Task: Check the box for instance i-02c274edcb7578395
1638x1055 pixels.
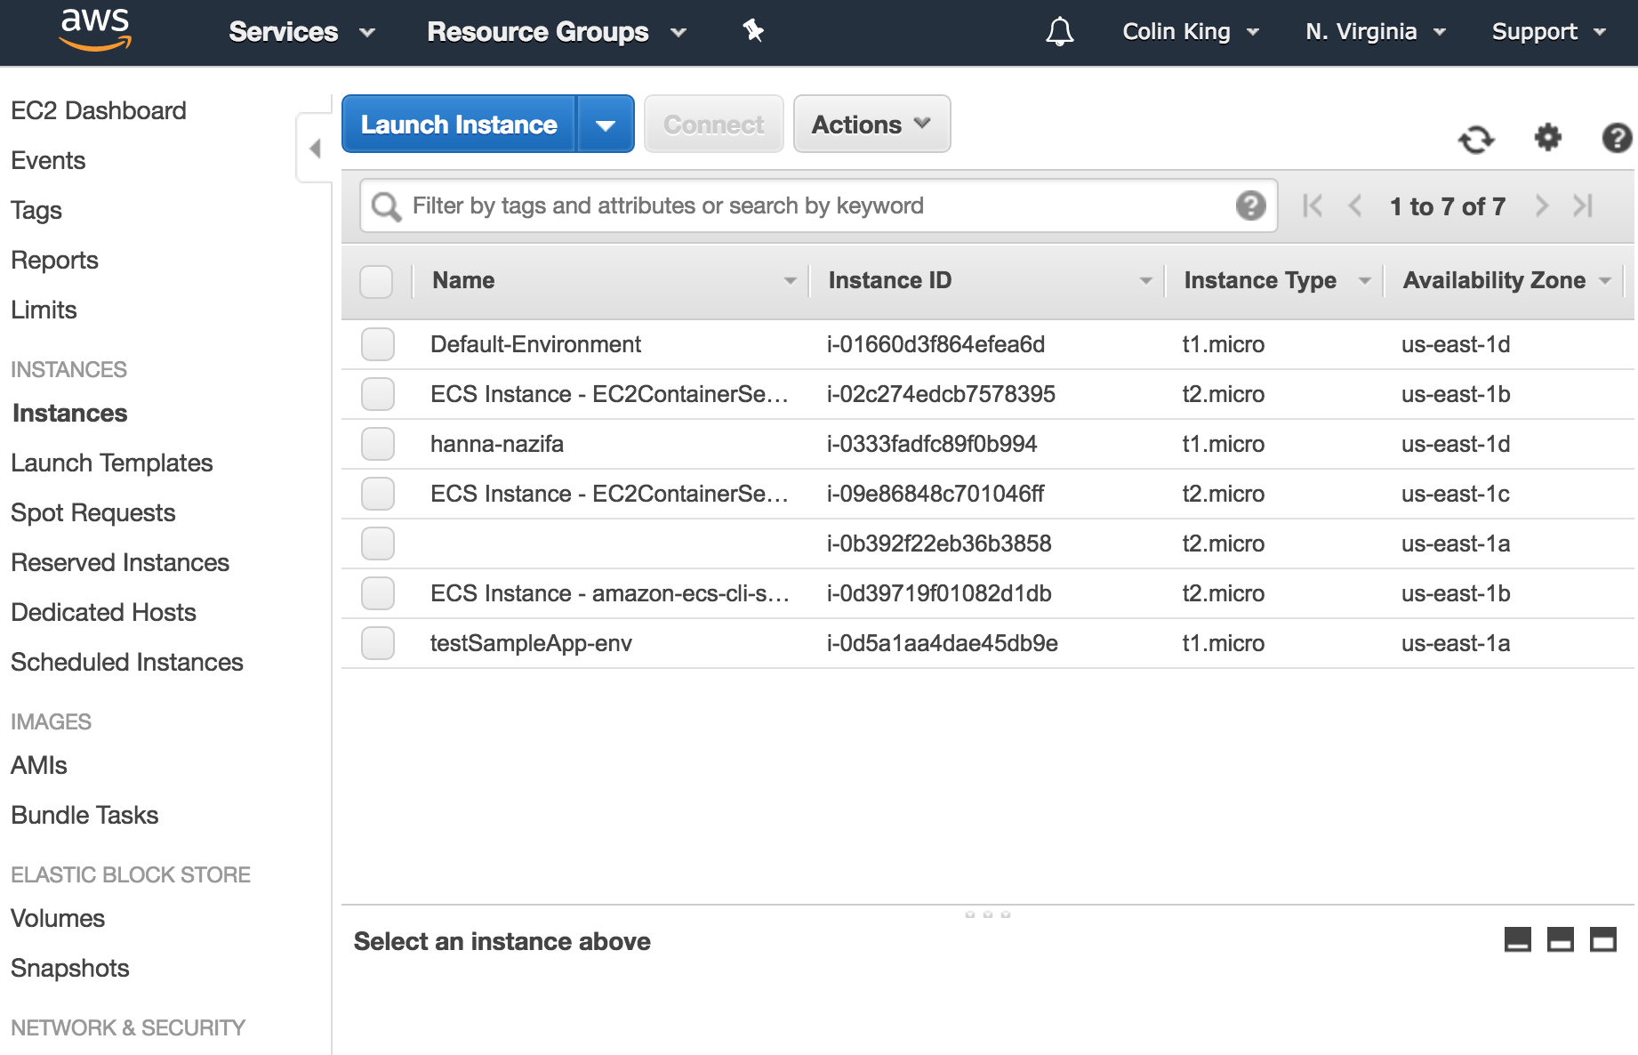Action: 378,394
